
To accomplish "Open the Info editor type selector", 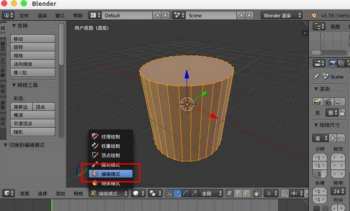I will [x=8, y=15].
